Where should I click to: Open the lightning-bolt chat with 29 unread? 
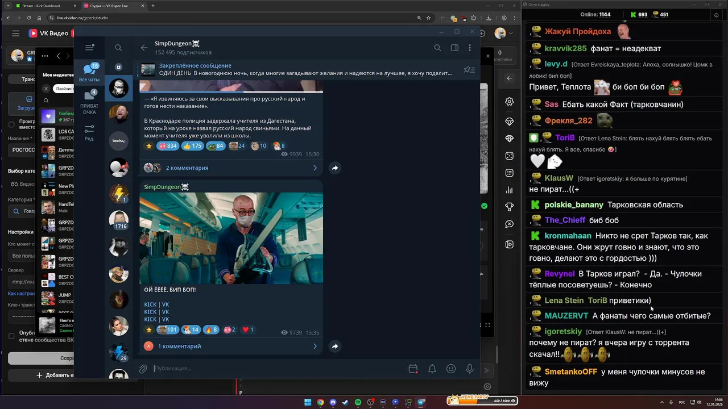[x=119, y=352]
